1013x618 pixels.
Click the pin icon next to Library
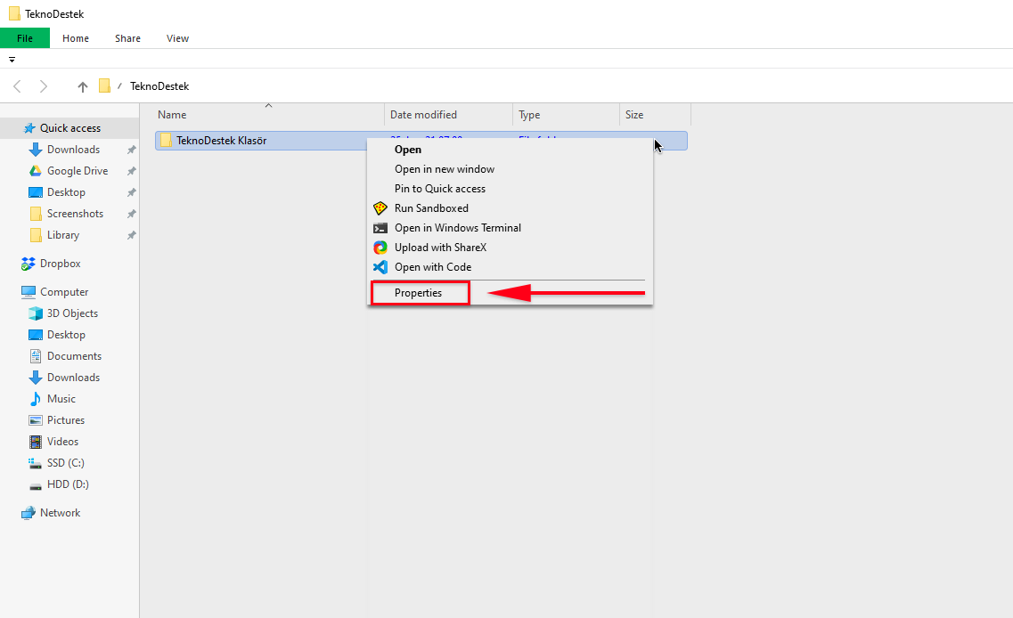[x=131, y=235]
